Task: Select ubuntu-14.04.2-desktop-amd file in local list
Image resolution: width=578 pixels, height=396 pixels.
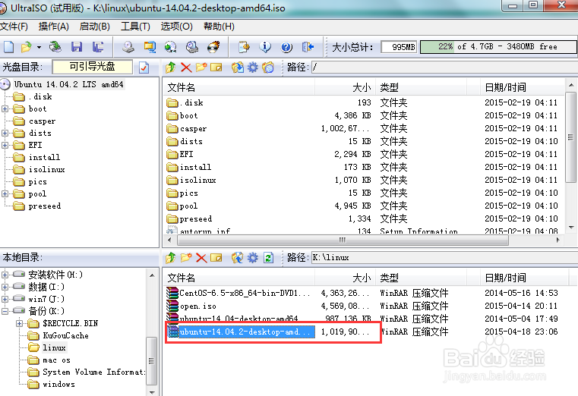Action: pyautogui.click(x=241, y=332)
